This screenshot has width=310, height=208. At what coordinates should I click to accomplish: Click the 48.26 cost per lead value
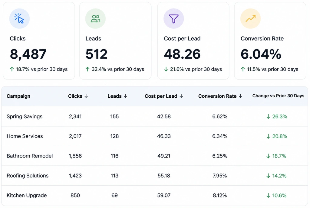tap(182, 54)
